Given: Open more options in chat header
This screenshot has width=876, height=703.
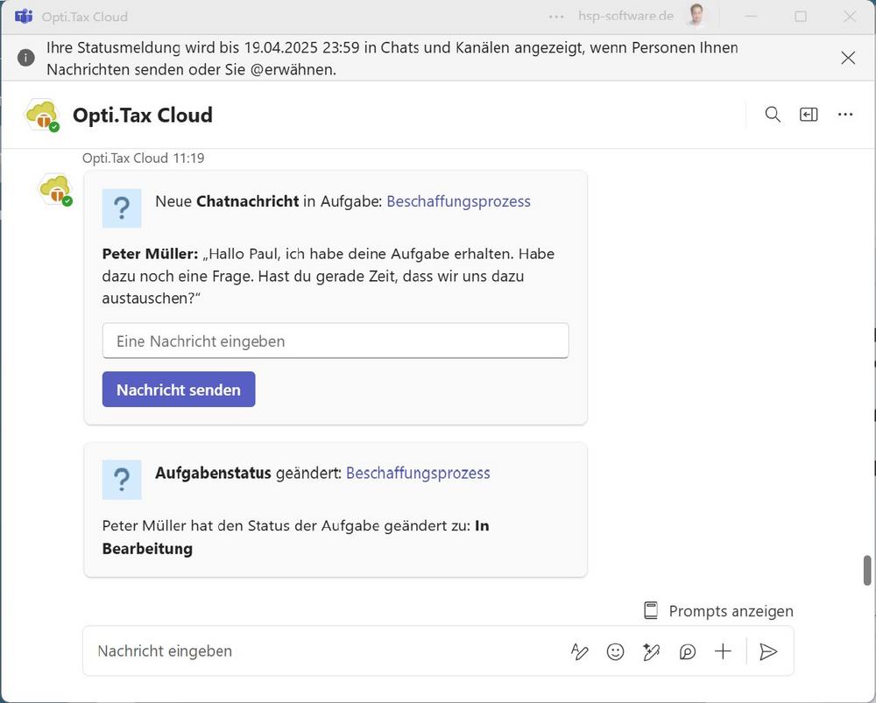Looking at the screenshot, I should 845,115.
